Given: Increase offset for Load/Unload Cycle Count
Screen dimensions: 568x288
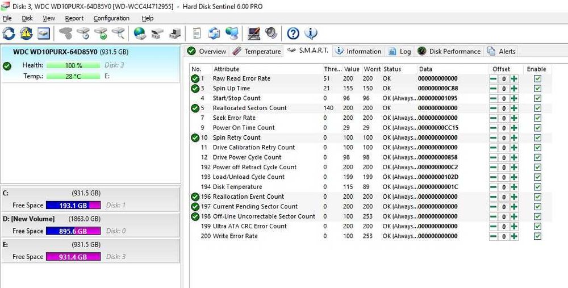Looking at the screenshot, I should click(x=514, y=177).
